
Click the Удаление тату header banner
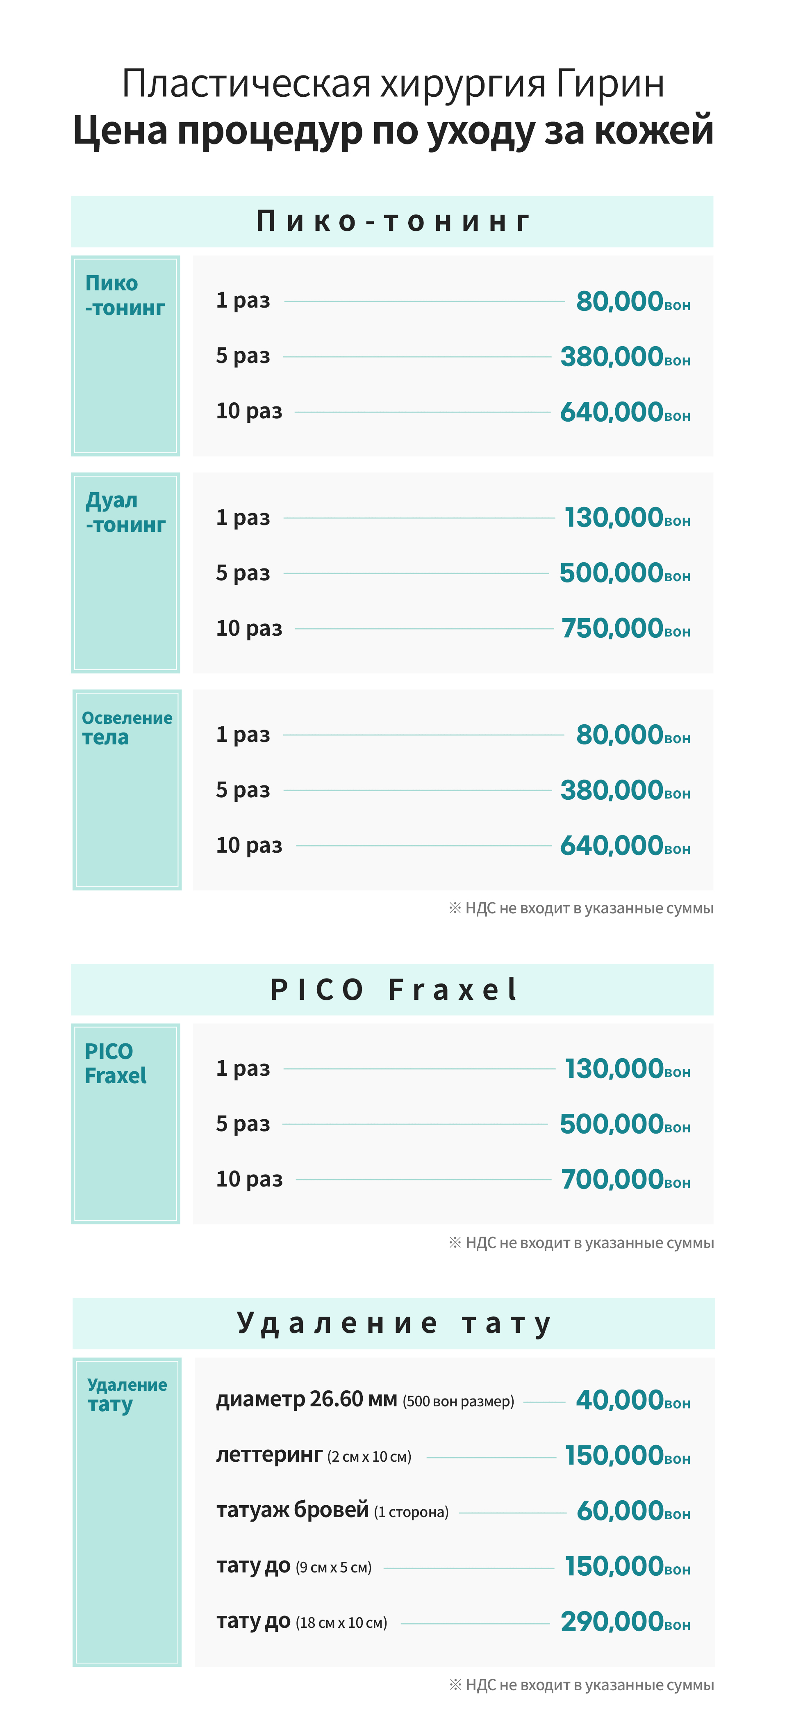[x=393, y=1323]
